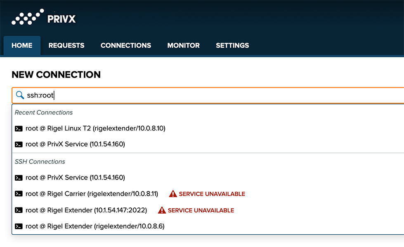The width and height of the screenshot is (404, 247).
Task: Open the Home tab
Action: coord(22,46)
